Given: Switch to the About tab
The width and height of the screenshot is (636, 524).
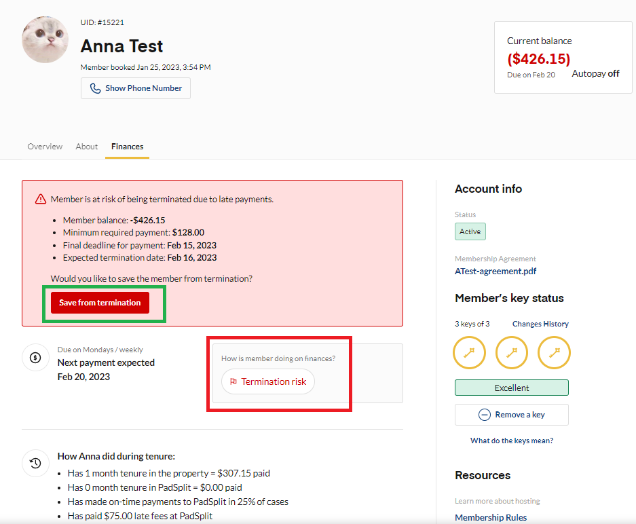Looking at the screenshot, I should (87, 147).
